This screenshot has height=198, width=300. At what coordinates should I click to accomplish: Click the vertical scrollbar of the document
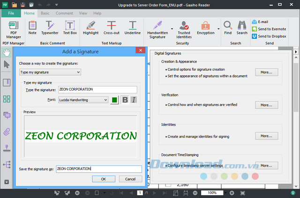coord(296,88)
